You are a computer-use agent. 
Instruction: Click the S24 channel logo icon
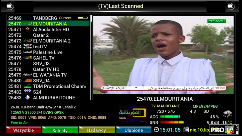pos(28,92)
